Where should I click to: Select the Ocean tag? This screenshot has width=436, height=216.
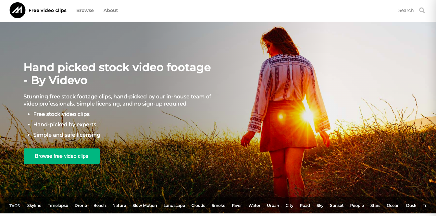coord(393,205)
